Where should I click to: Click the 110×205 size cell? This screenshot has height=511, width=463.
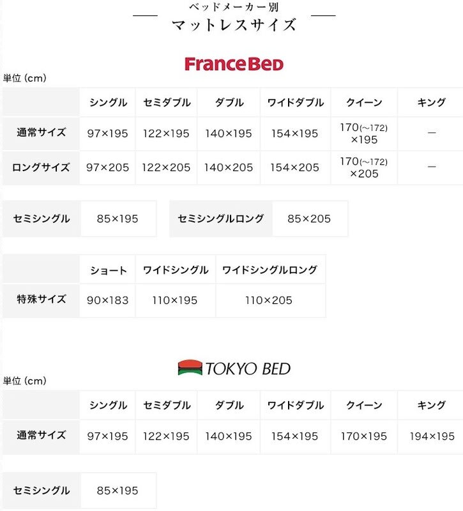pyautogui.click(x=269, y=300)
